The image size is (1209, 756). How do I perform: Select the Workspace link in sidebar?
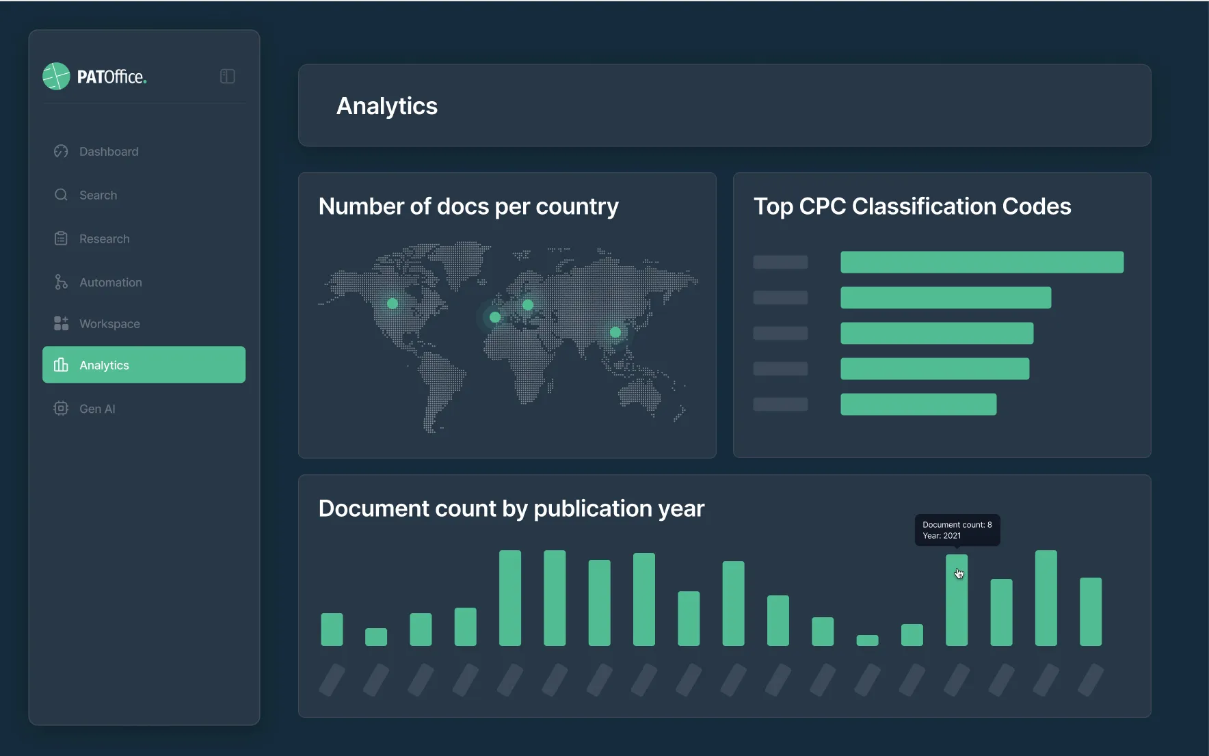pos(109,323)
